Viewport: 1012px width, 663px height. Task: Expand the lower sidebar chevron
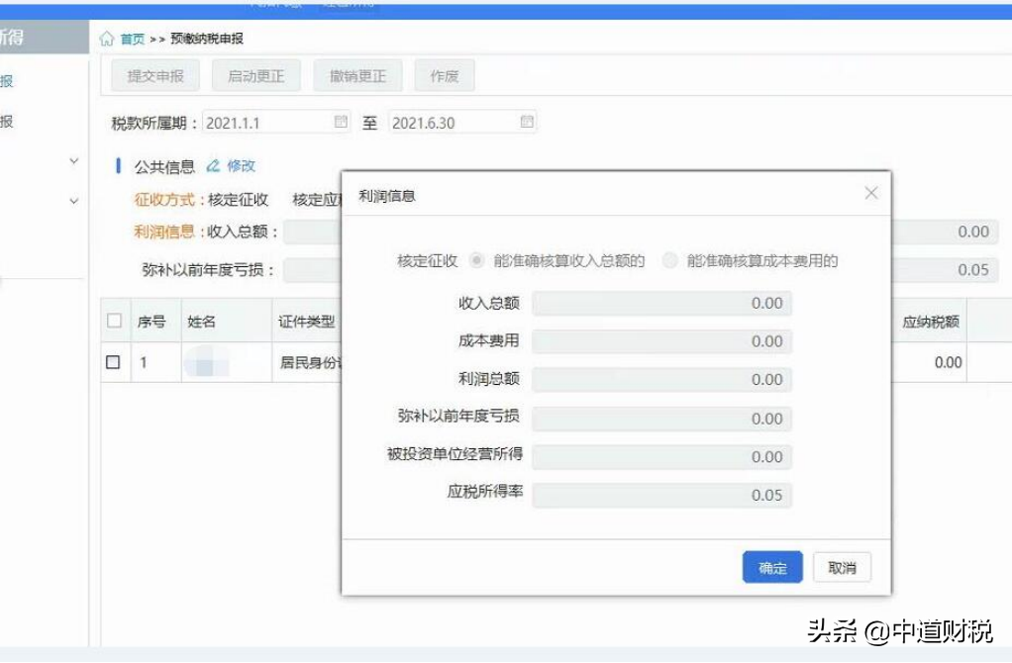pyautogui.click(x=74, y=201)
